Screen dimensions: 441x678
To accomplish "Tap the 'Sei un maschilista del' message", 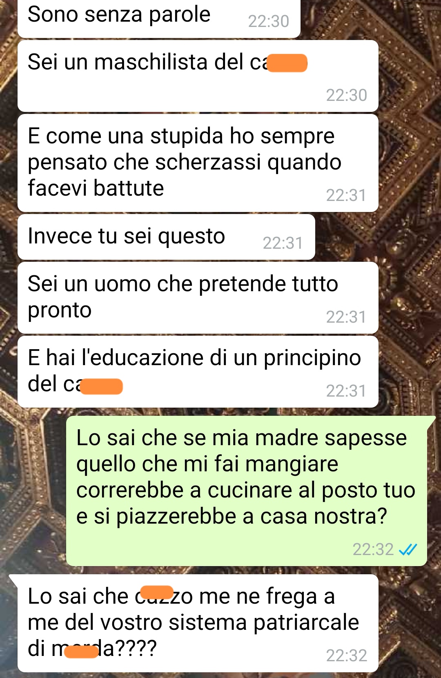I will pyautogui.click(x=198, y=76).
